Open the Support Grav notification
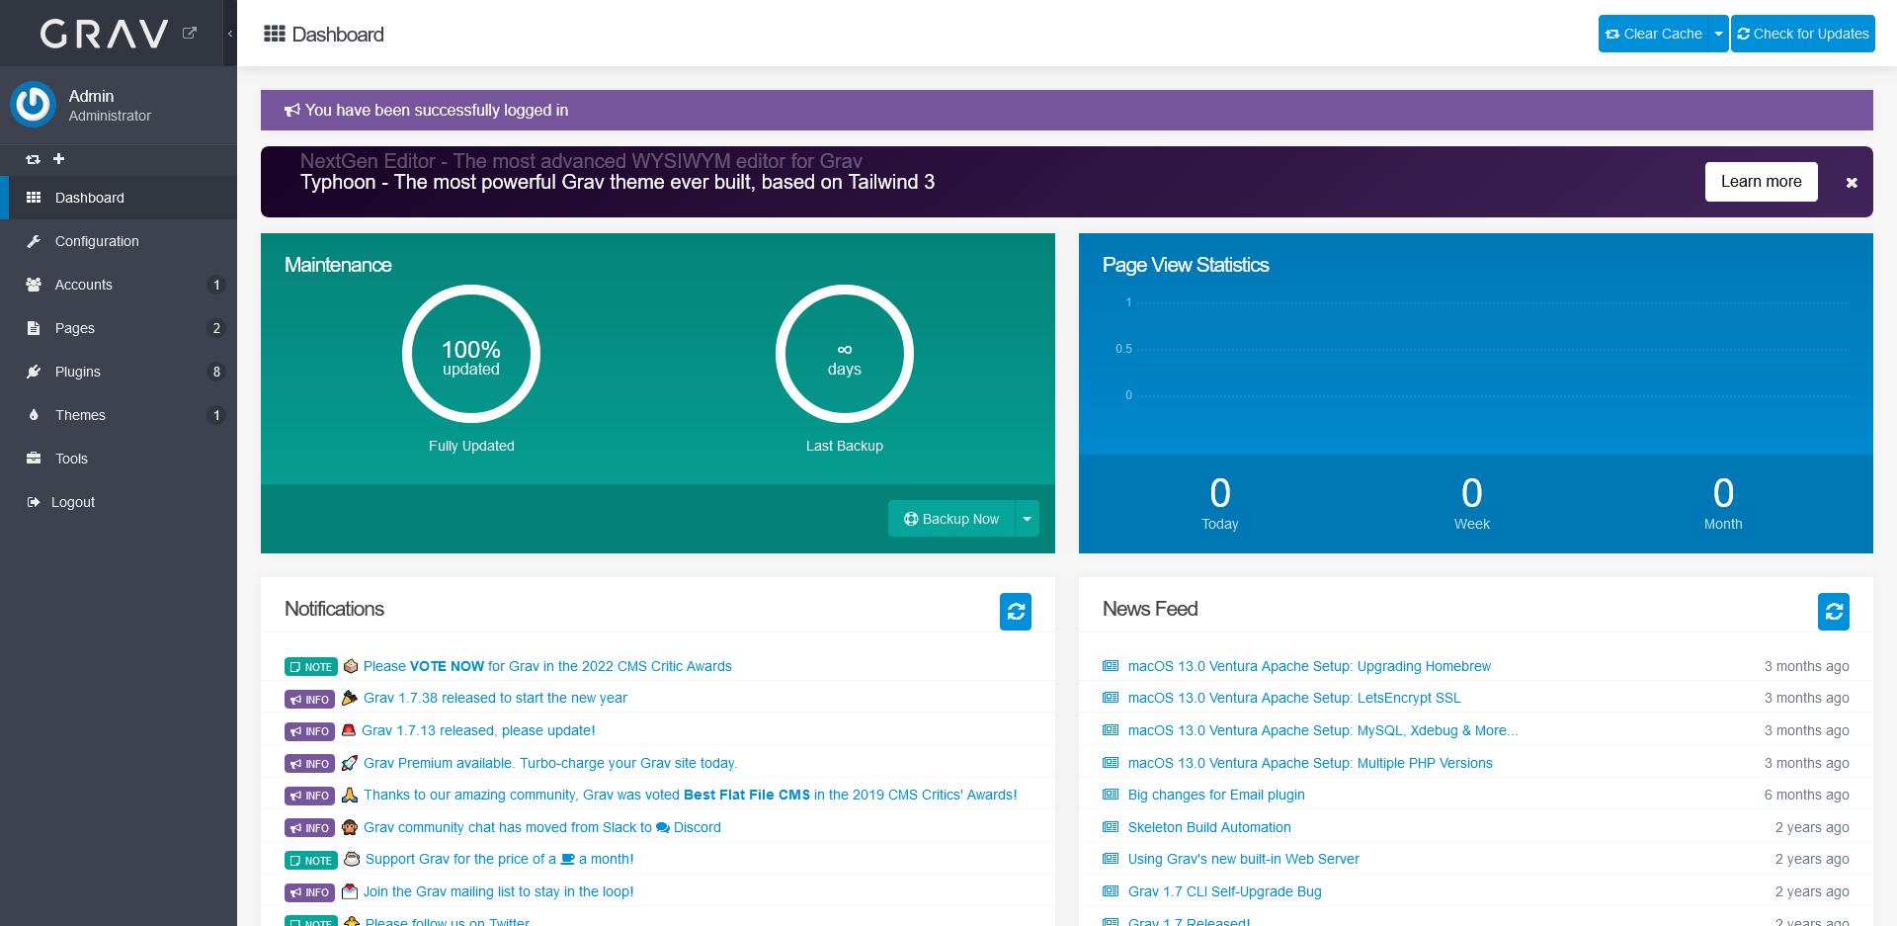Image resolution: width=1897 pixels, height=926 pixels. coord(499,859)
